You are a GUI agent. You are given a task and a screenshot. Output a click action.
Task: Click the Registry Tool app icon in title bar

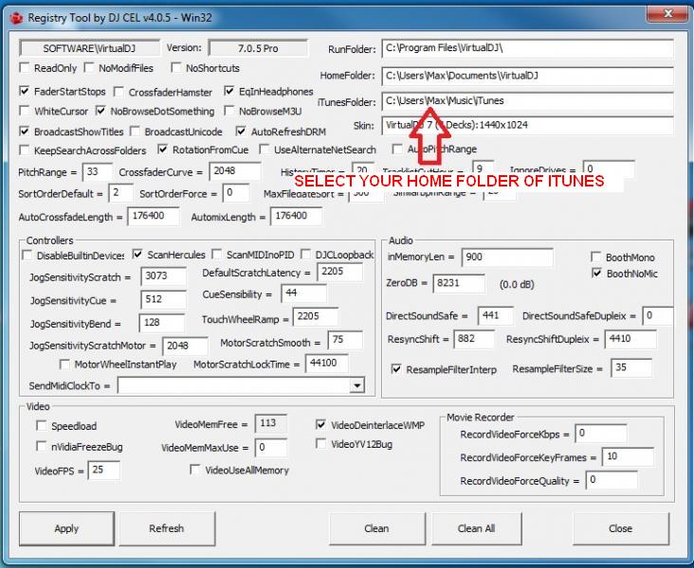pyautogui.click(x=16, y=18)
